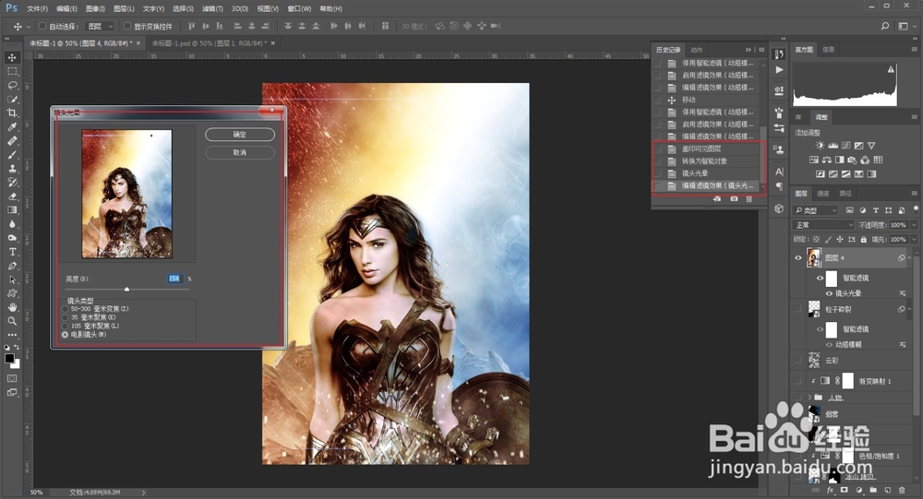Delete current state in History panel
The image size is (923, 499).
[x=749, y=199]
